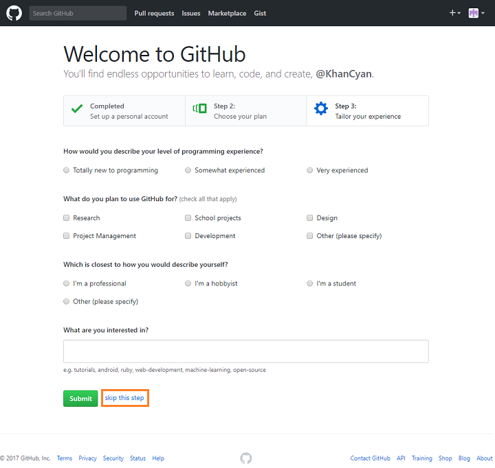Visit the Shop footer link

tap(445, 458)
